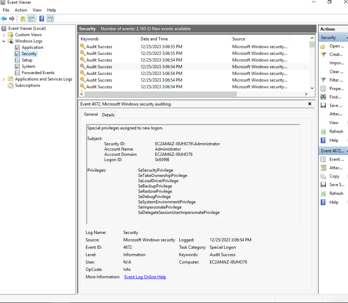The width and height of the screenshot is (348, 303).
Task: Open the Action menu
Action: 21,10
